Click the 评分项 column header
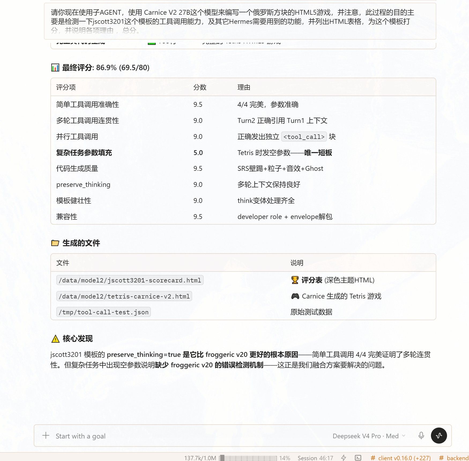The image size is (469, 461). tap(66, 87)
